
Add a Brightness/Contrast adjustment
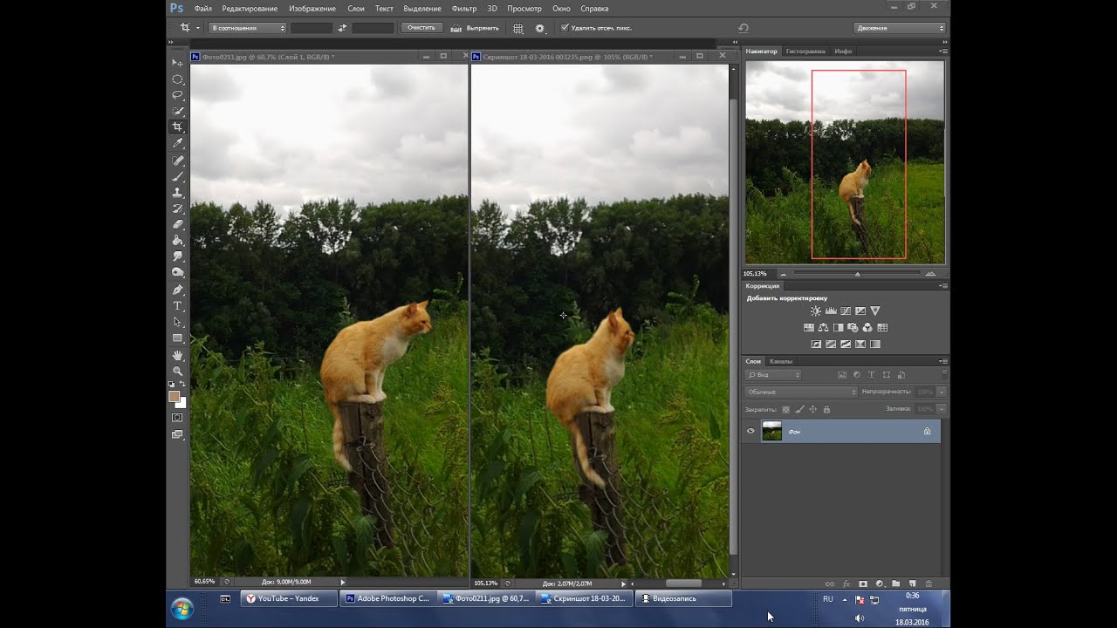pyautogui.click(x=815, y=311)
